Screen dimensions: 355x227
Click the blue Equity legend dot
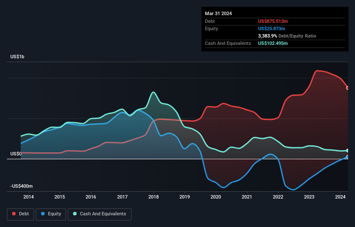[x=43, y=214]
